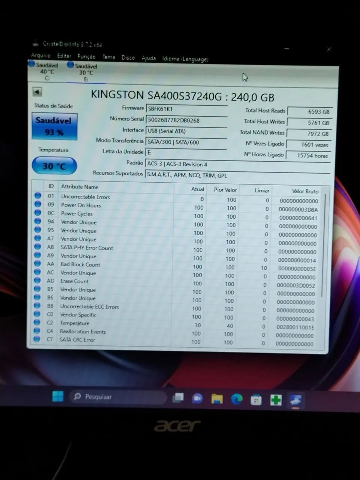Screen dimensions: 360x480
Task: Click the Valor Bruto column header
Action: tap(305, 191)
